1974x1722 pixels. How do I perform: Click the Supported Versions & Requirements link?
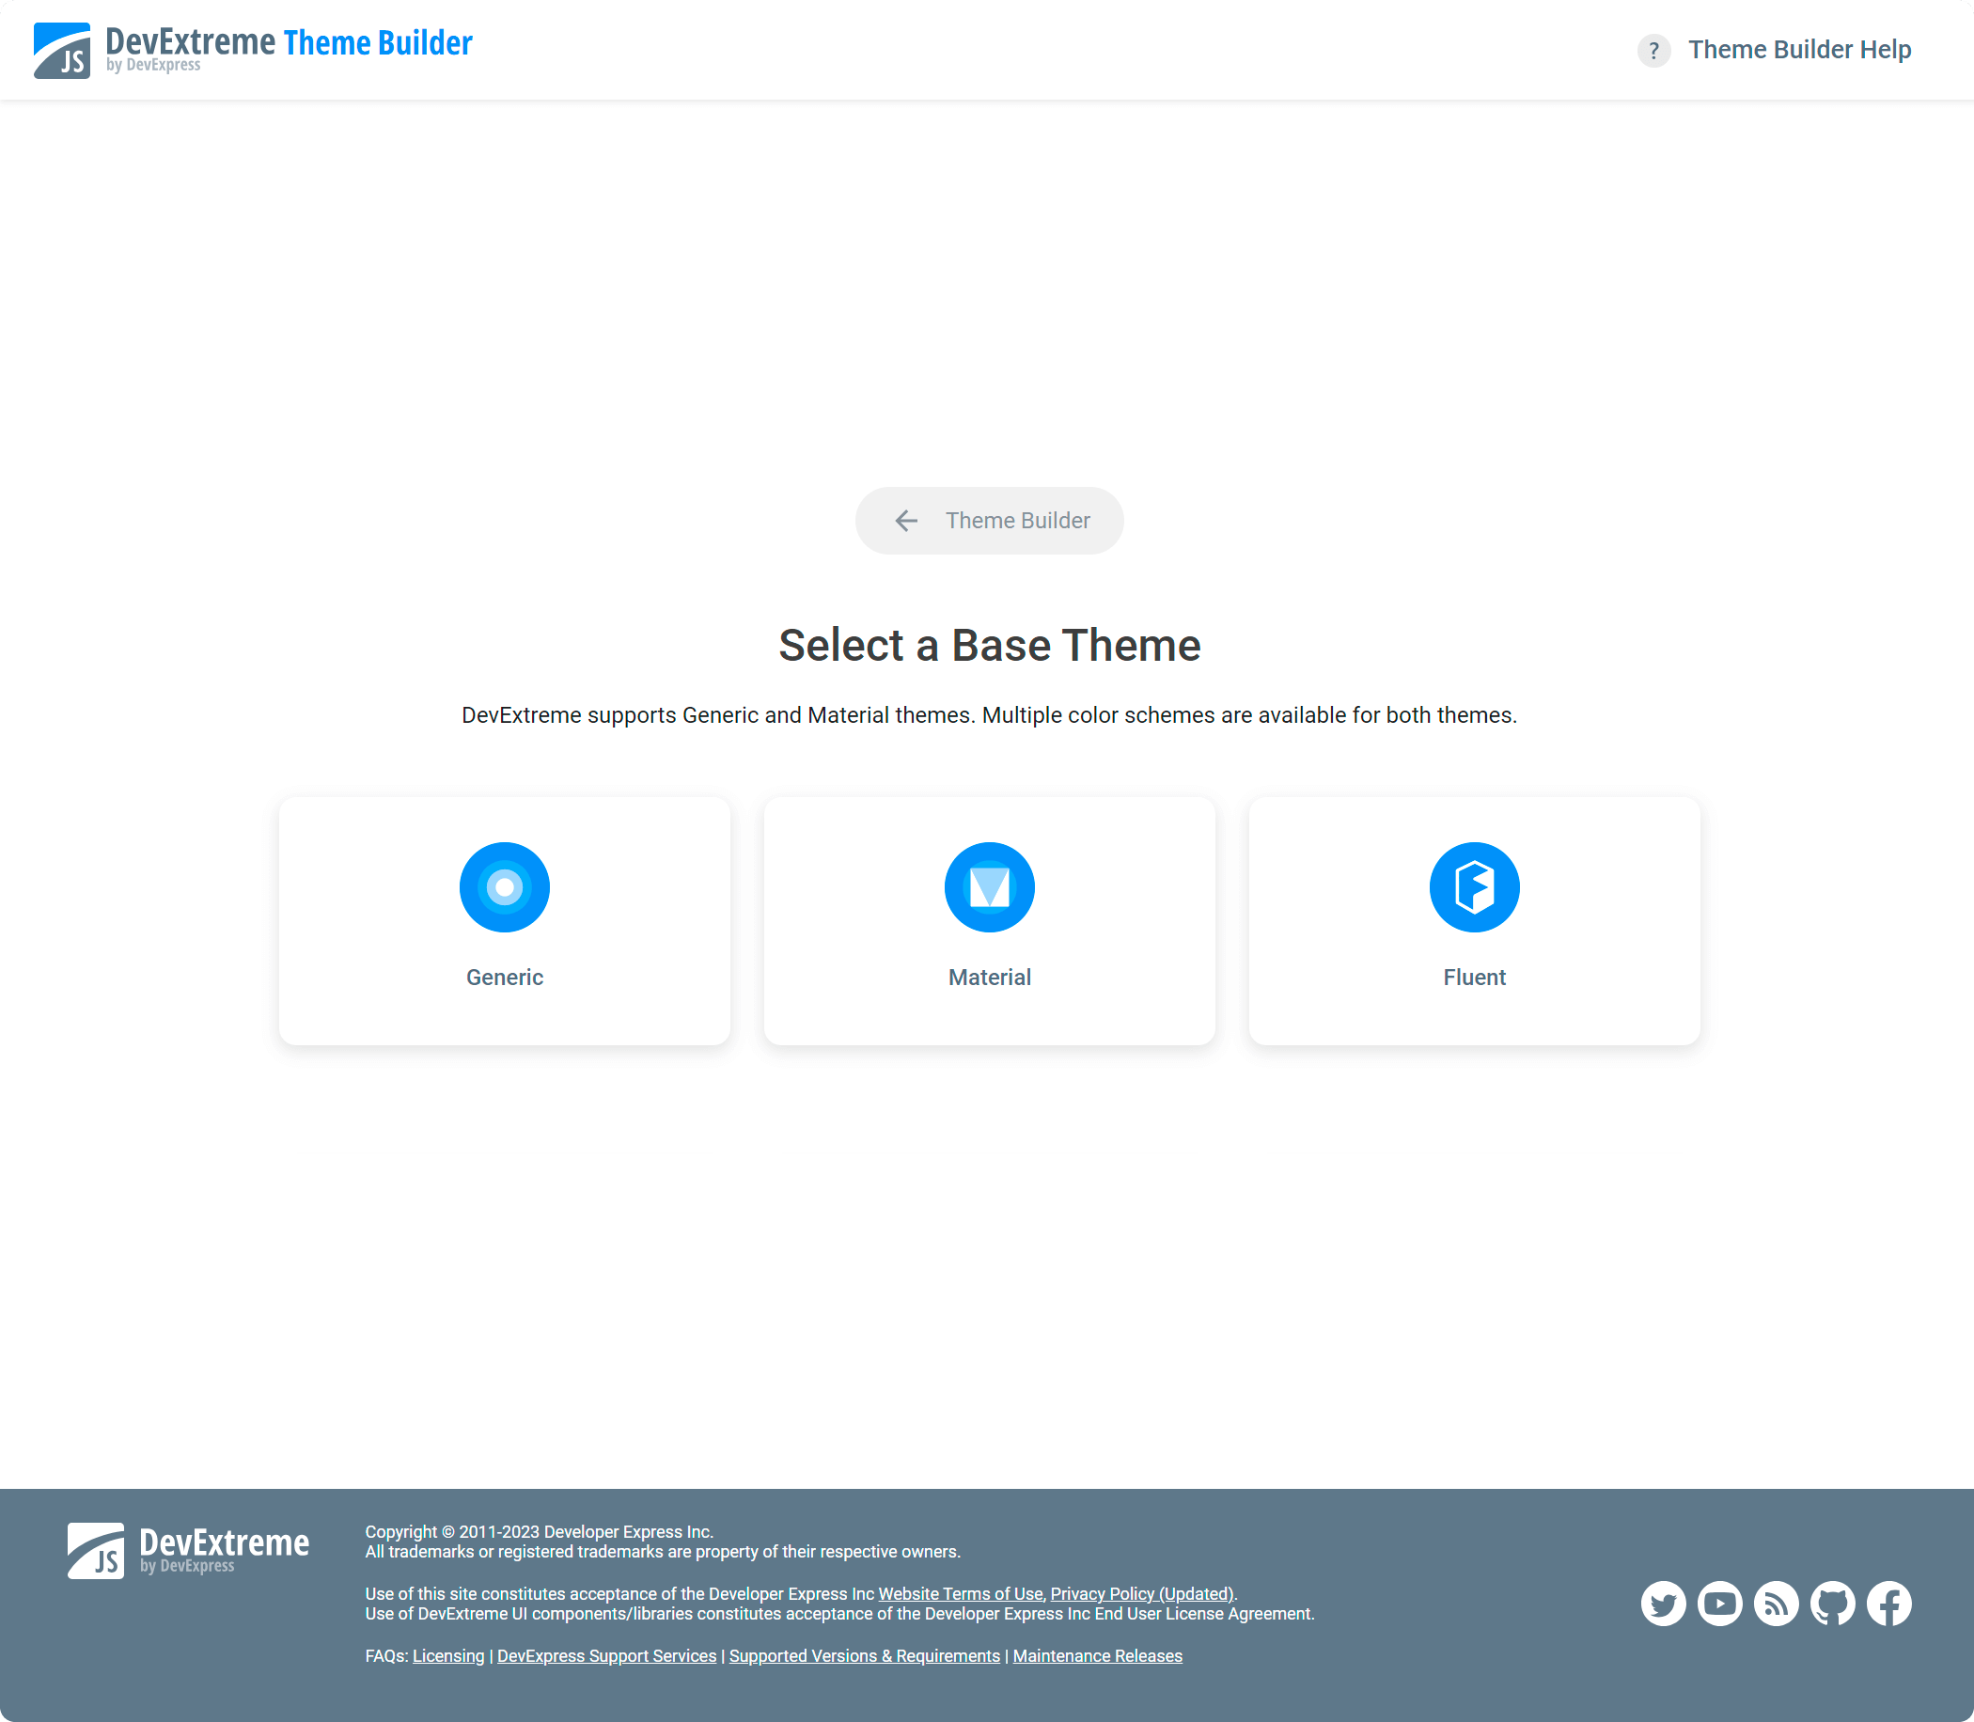[863, 1656]
